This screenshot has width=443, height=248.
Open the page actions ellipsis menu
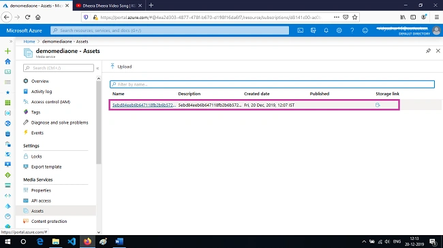pyautogui.click(x=336, y=17)
